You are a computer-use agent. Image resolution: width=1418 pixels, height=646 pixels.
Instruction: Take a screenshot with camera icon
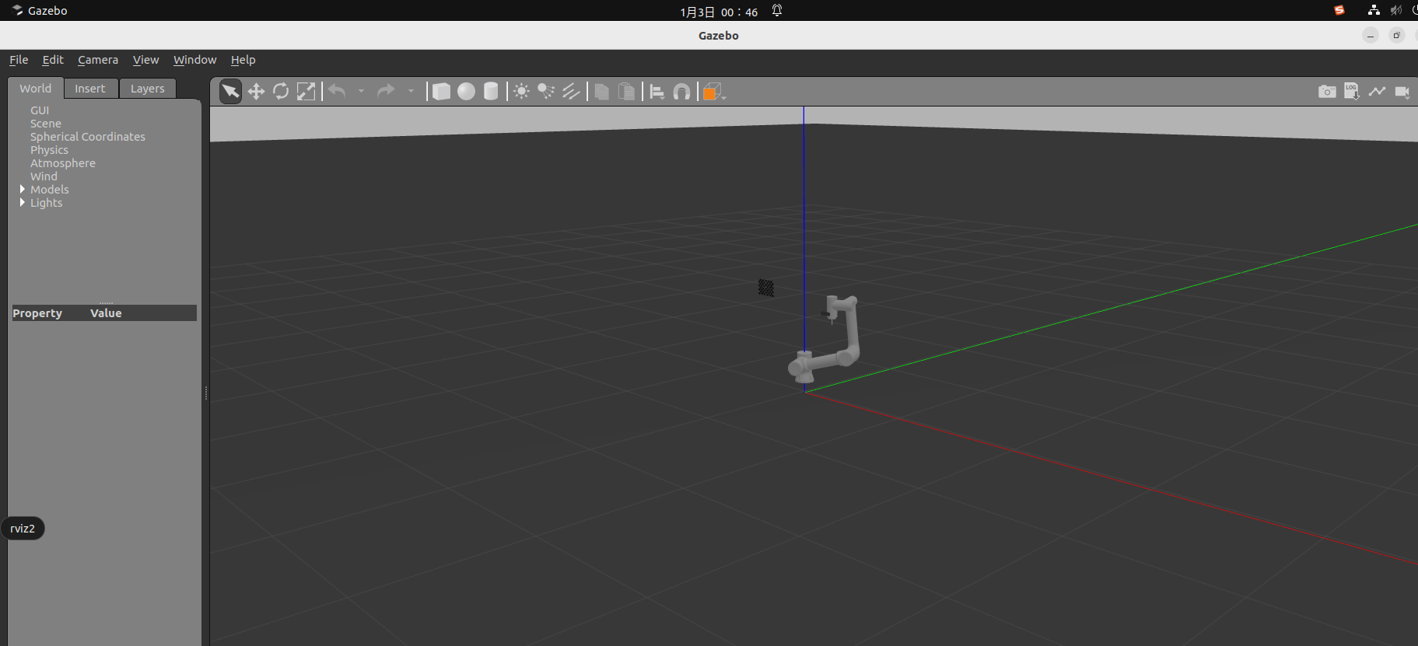[x=1327, y=92]
